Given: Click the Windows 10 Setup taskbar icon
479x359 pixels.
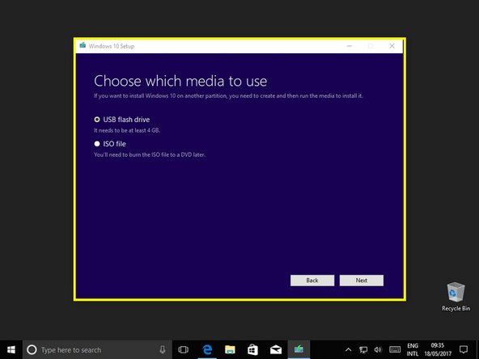Looking at the screenshot, I should coord(299,349).
